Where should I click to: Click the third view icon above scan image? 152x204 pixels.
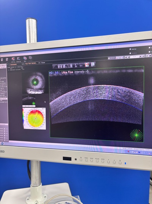[65, 66]
